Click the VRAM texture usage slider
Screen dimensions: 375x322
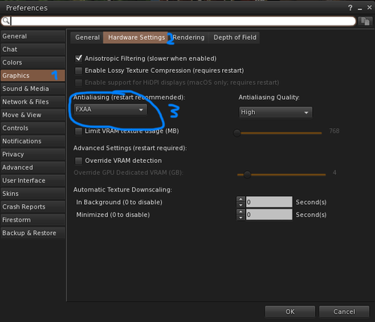(x=278, y=133)
